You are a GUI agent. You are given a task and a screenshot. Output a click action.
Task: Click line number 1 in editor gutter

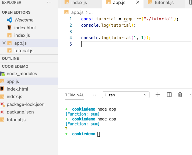tap(71, 19)
